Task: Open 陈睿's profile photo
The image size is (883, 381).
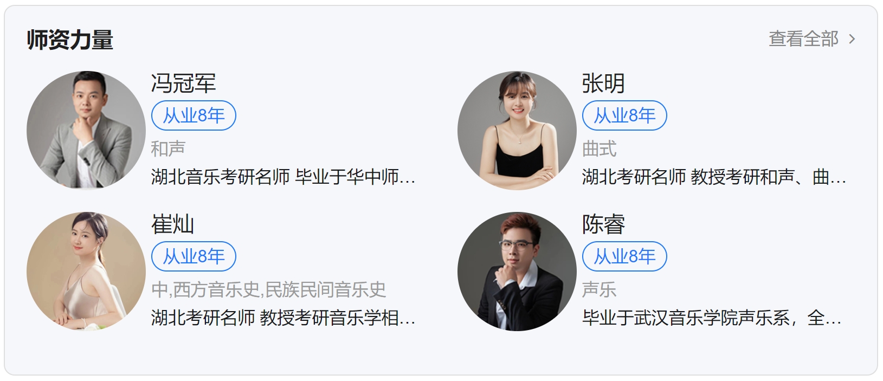Action: [517, 272]
